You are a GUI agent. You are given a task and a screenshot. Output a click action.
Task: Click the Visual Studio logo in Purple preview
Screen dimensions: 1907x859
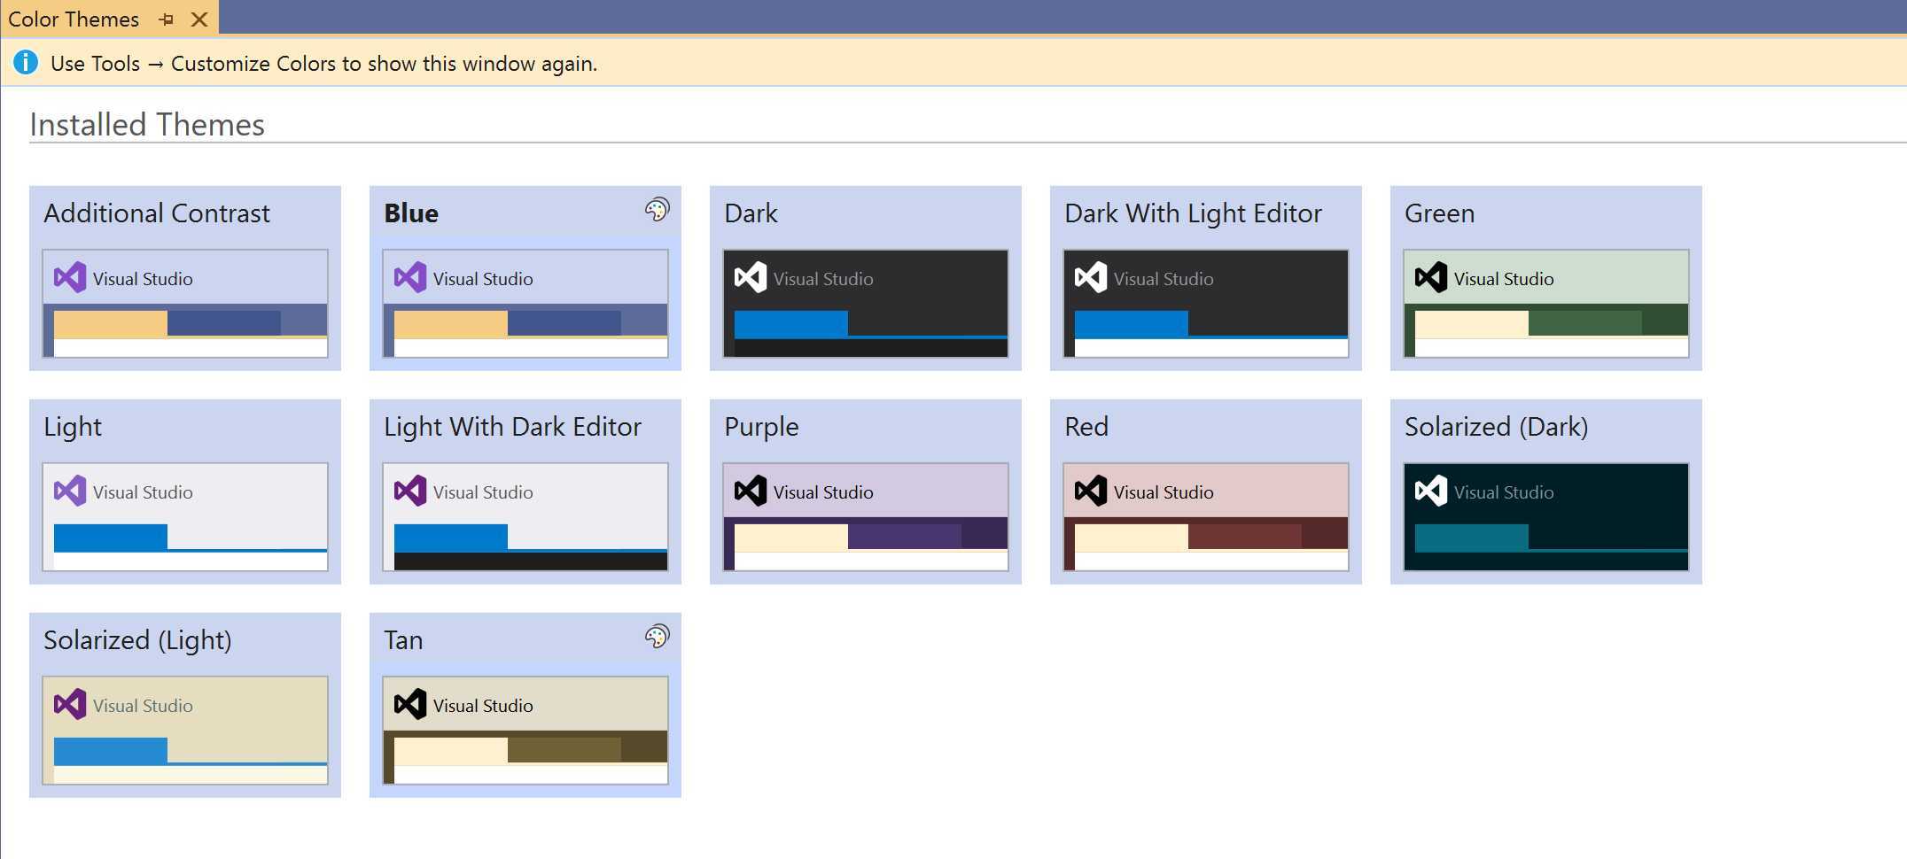tap(751, 491)
